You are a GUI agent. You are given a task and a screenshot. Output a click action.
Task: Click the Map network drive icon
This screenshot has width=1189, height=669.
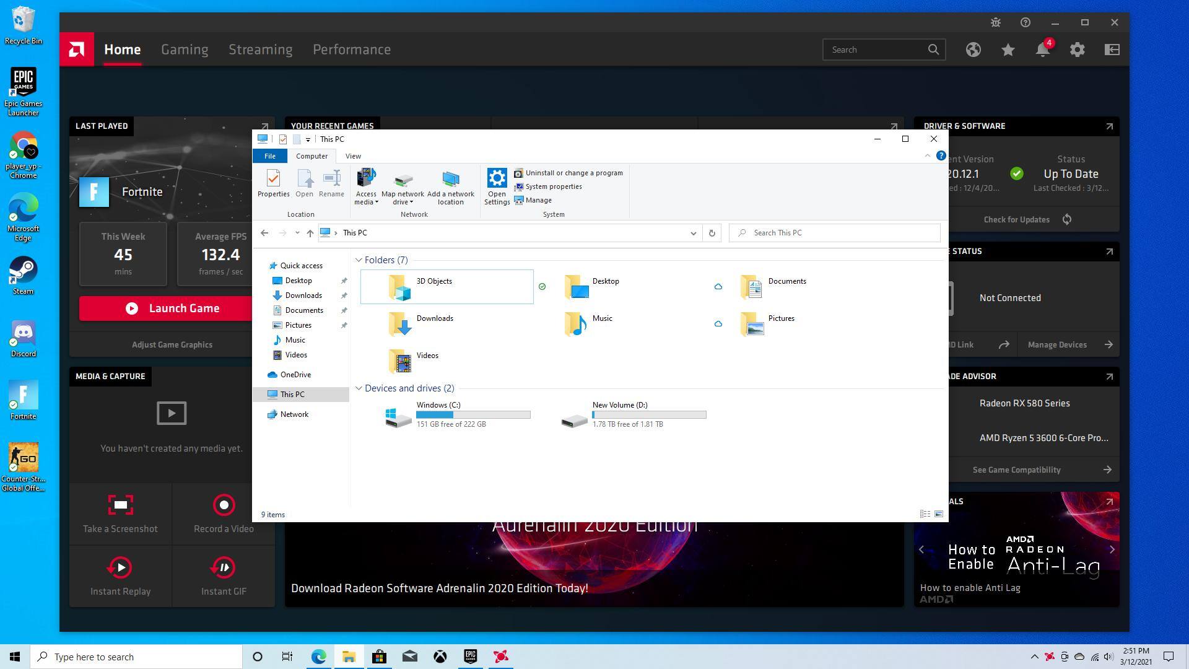tap(403, 180)
